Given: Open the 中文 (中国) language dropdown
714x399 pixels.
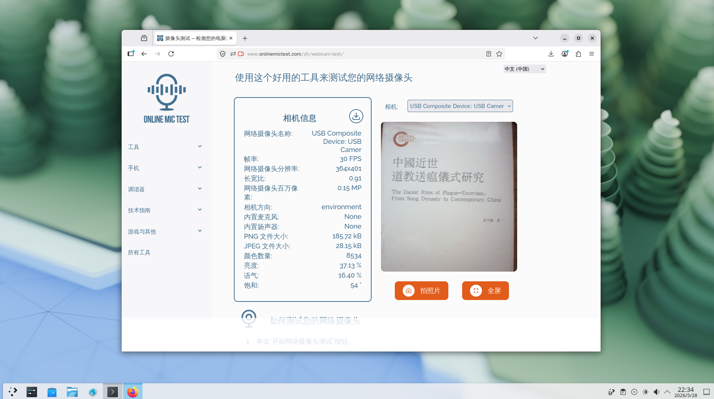Looking at the screenshot, I should tap(524, 69).
